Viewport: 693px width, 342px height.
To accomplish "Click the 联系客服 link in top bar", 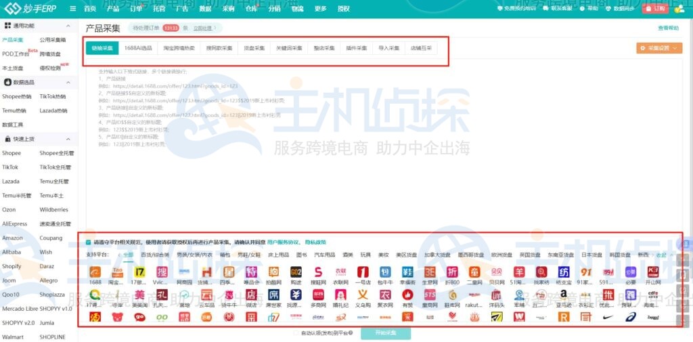I will click(x=559, y=8).
